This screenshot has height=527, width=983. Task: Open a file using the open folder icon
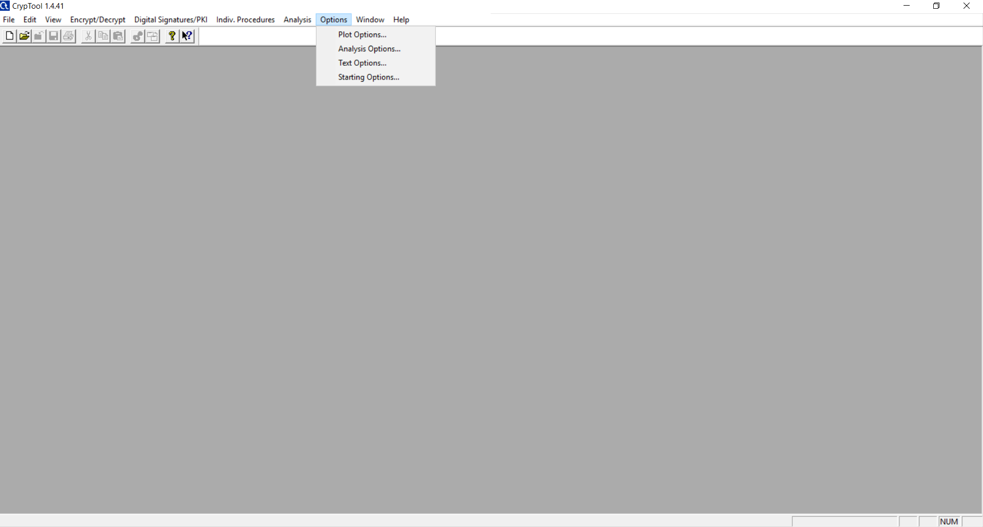pos(24,36)
